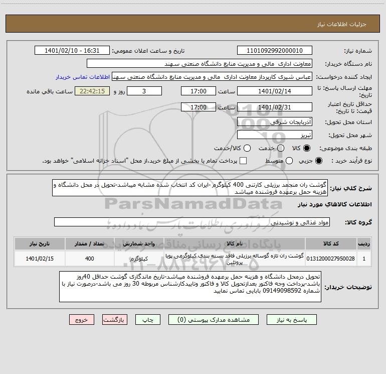Click the remaining time countdown 22:42:15
Image resolution: width=386 pixels, height=374 pixels.
[92, 91]
